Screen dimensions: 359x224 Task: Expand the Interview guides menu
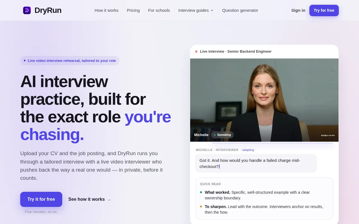point(196,10)
